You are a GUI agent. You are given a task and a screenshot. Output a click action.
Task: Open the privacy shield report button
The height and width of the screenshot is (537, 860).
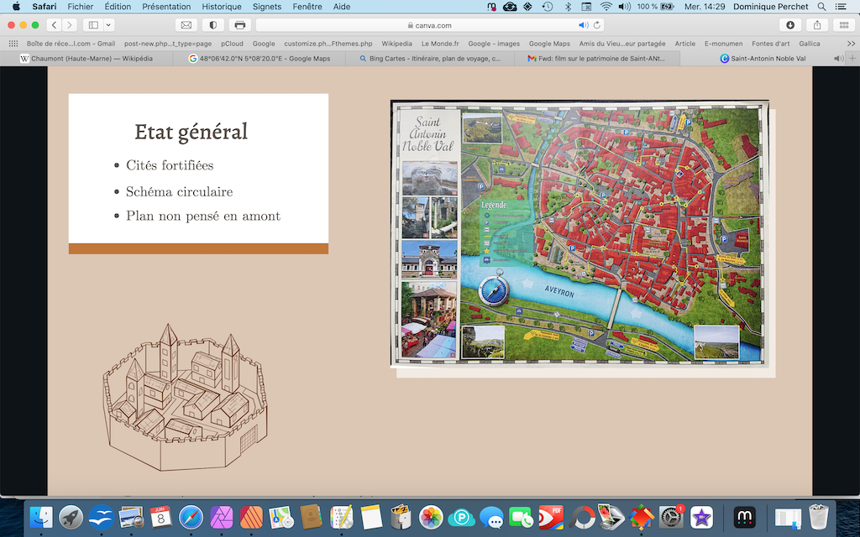click(x=212, y=25)
